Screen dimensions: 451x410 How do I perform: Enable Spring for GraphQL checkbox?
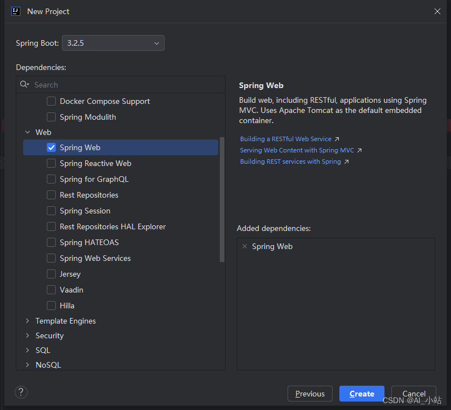(51, 179)
